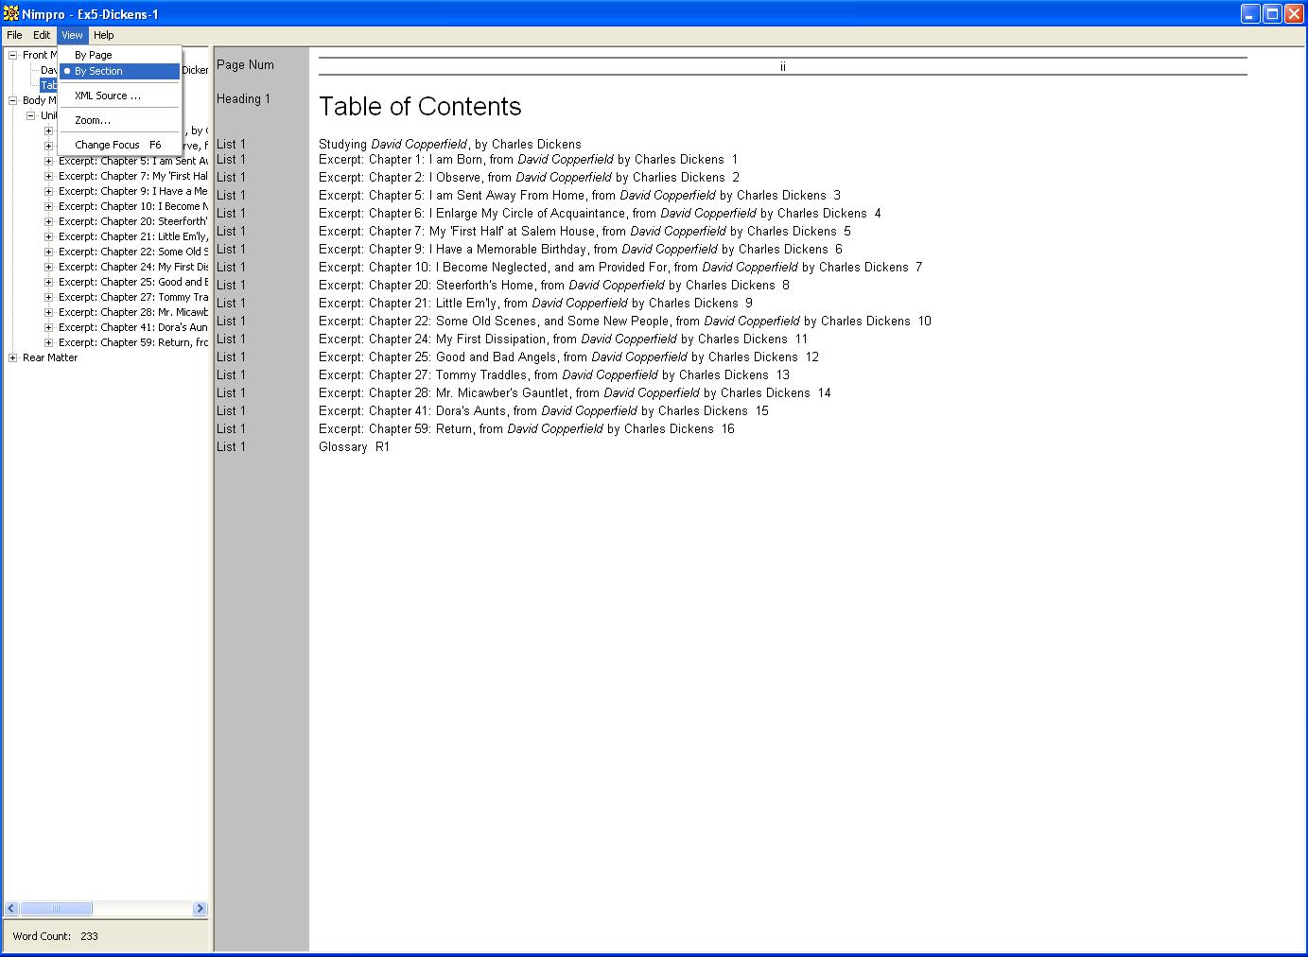Click 'Studying David Copperfield, by Charles Dickens' line
1308x957 pixels.
(x=450, y=145)
